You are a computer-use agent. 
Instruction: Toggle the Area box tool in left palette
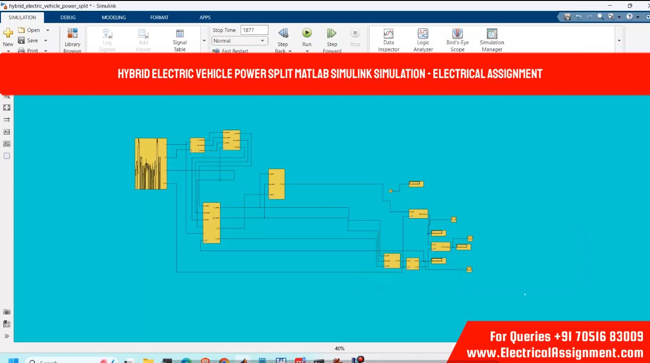pyautogui.click(x=7, y=156)
